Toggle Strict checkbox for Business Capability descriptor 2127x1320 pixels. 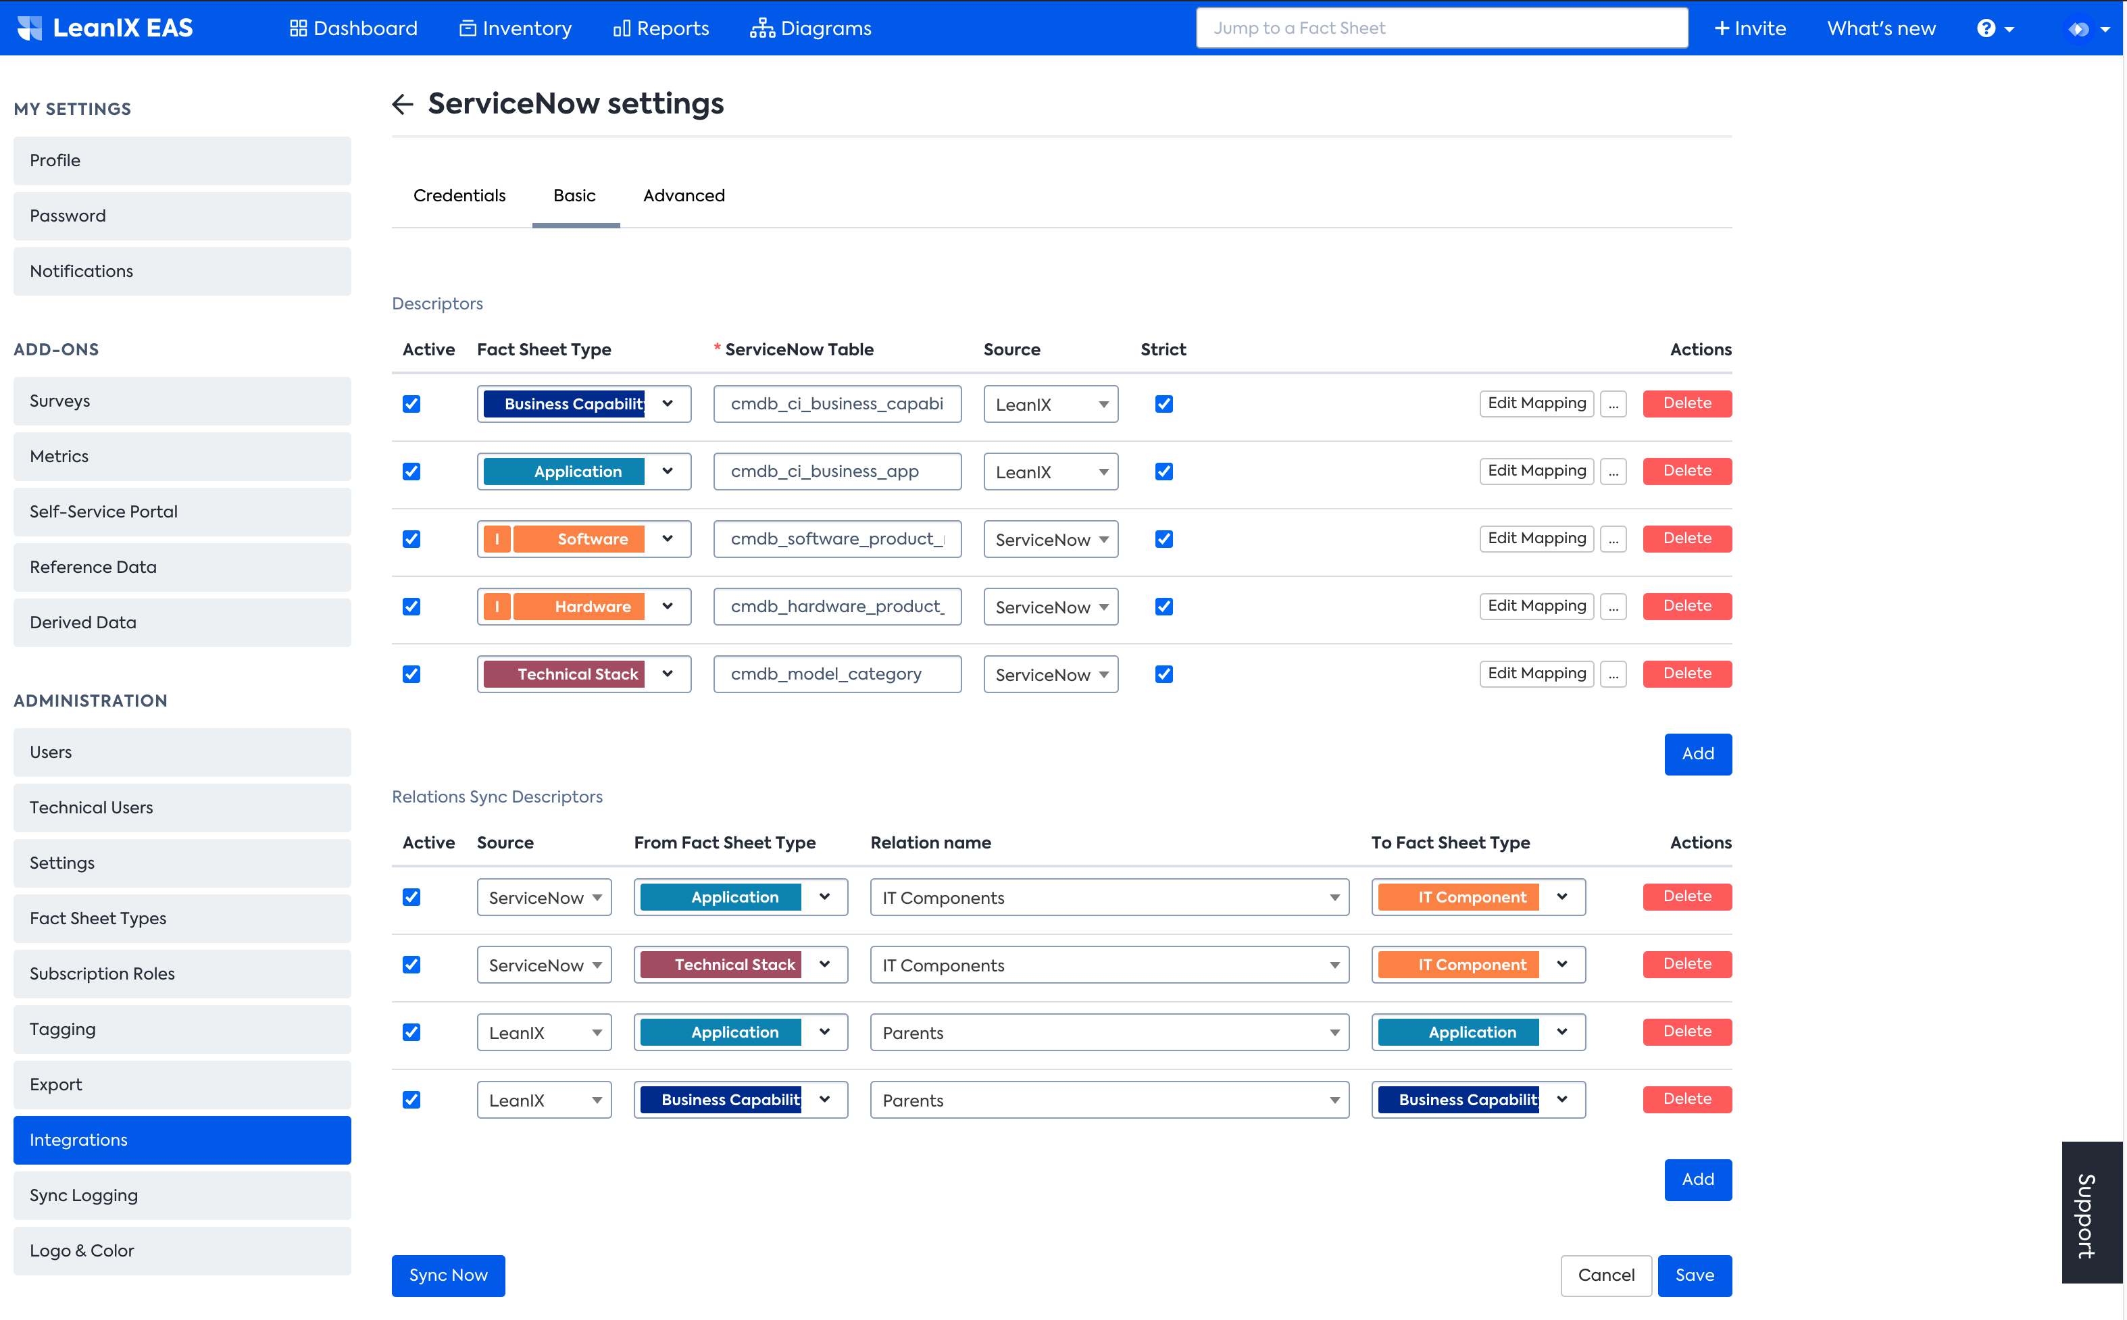click(x=1164, y=403)
